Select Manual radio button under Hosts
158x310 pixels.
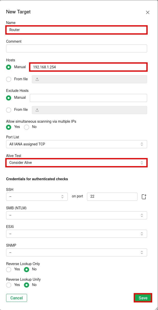pos(8,67)
